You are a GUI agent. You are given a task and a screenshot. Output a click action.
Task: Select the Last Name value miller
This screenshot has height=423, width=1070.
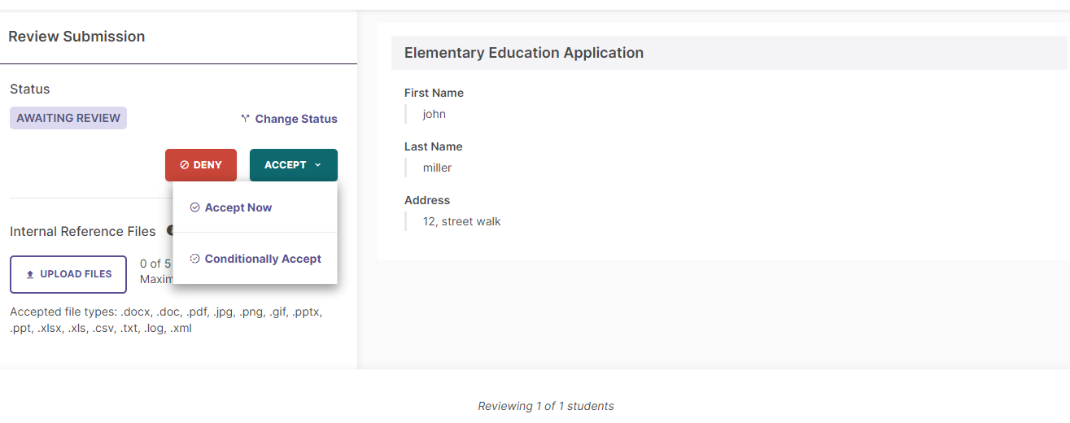pos(437,168)
